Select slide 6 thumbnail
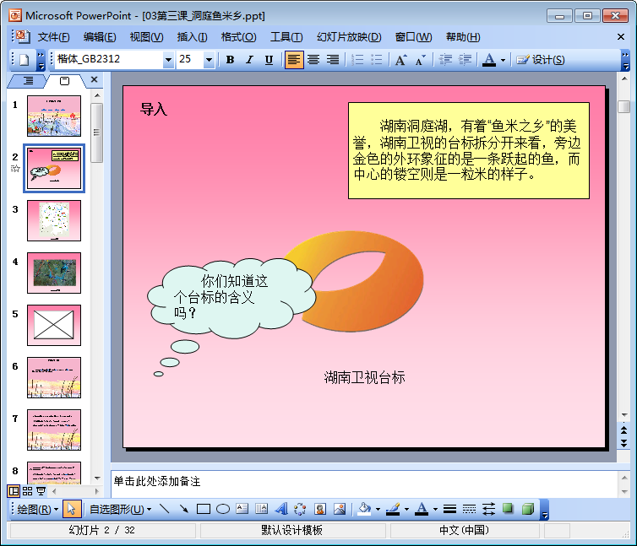The image size is (637, 546). click(54, 377)
